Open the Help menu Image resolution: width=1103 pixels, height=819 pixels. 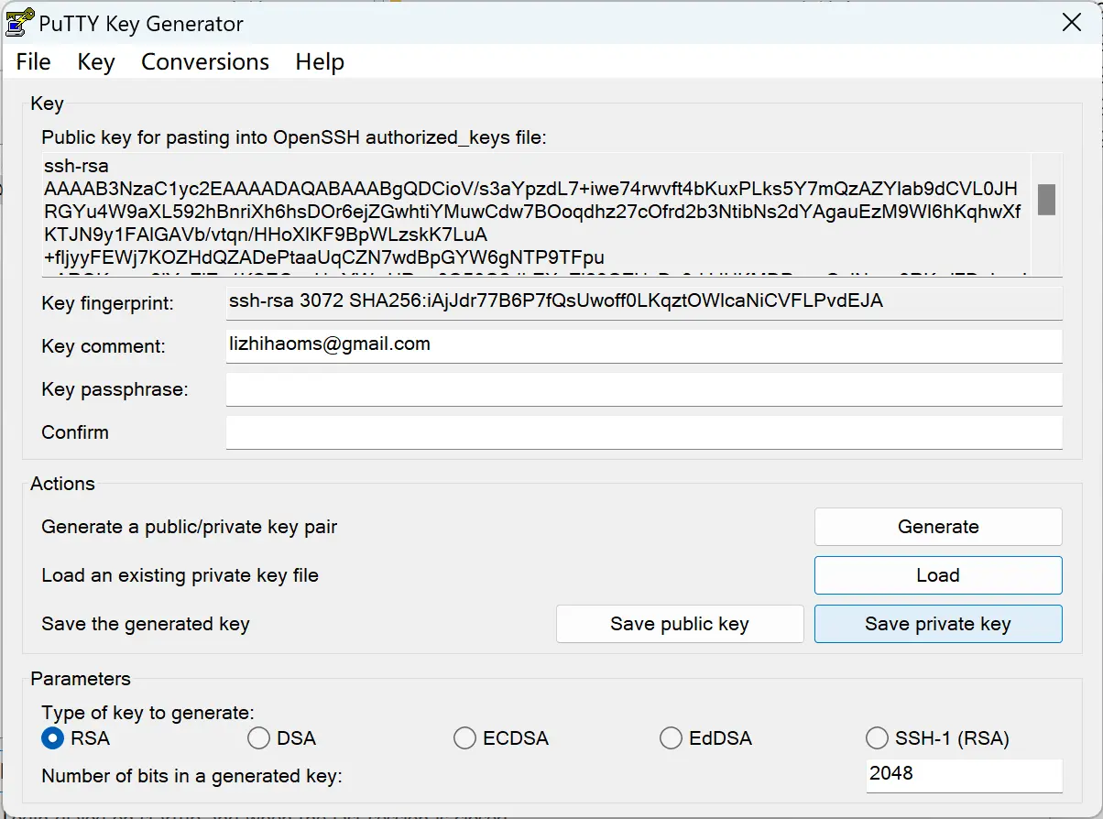tap(320, 62)
